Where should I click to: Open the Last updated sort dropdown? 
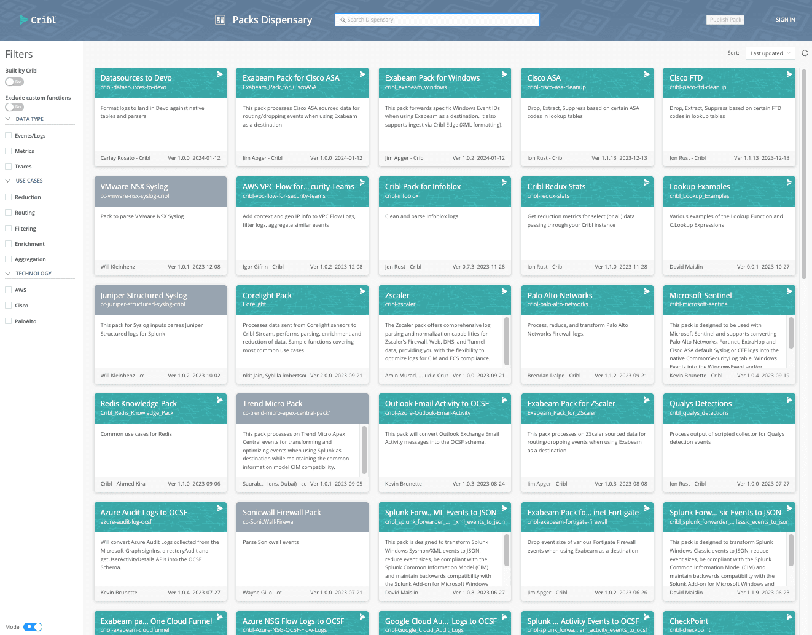click(x=770, y=53)
